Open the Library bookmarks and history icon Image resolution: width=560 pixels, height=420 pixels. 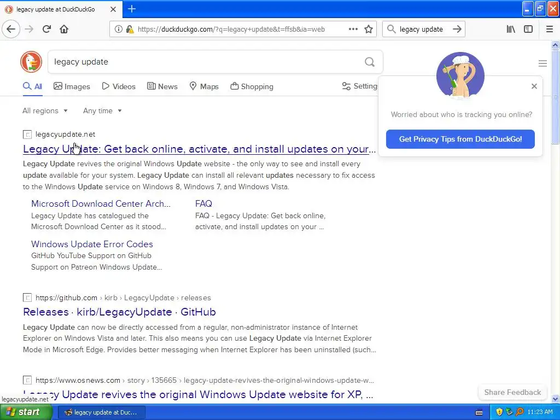tap(511, 30)
